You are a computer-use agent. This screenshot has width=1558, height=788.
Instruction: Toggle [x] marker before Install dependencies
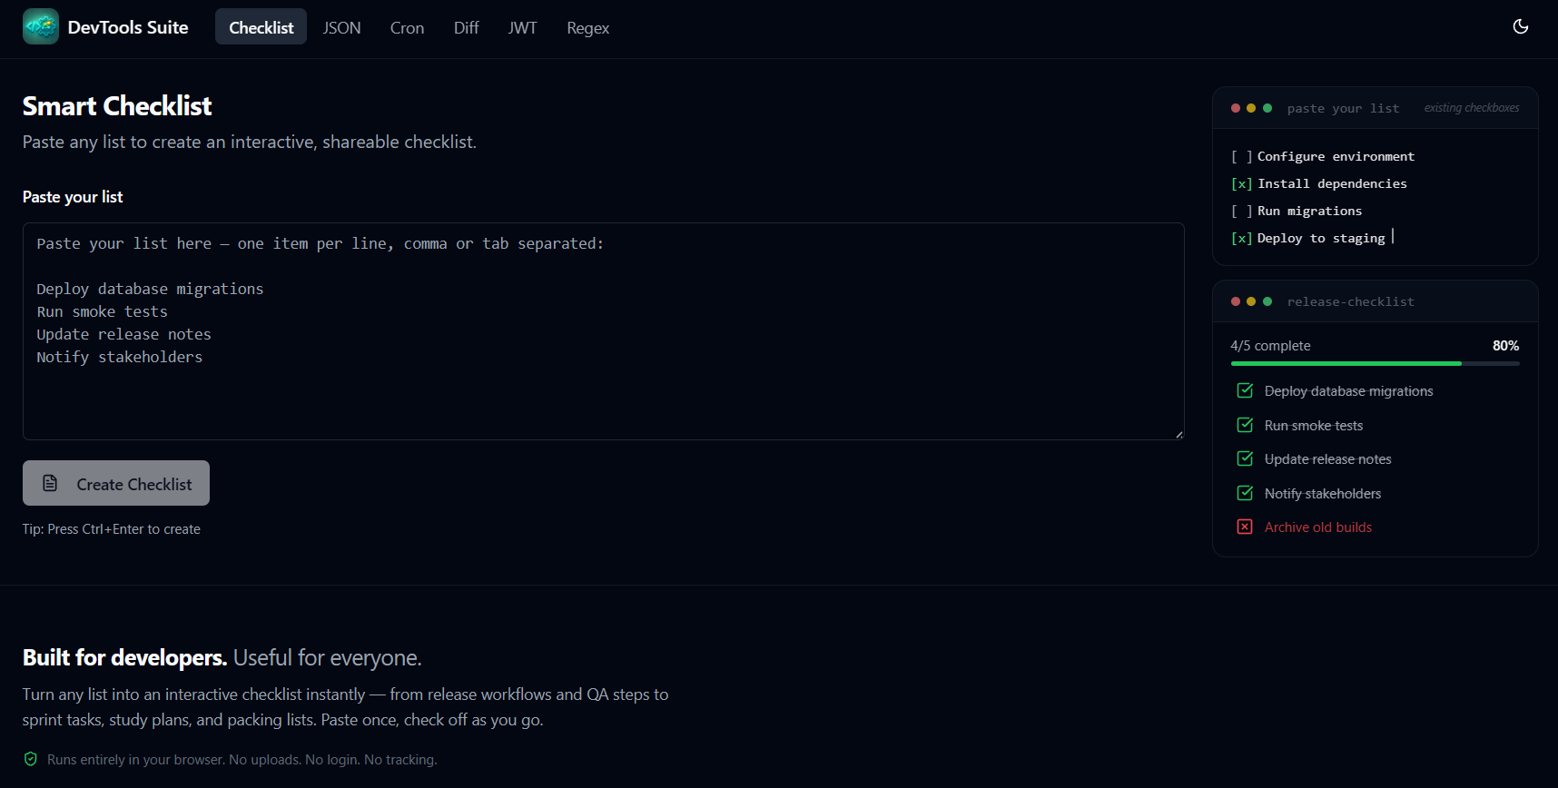coord(1241,183)
